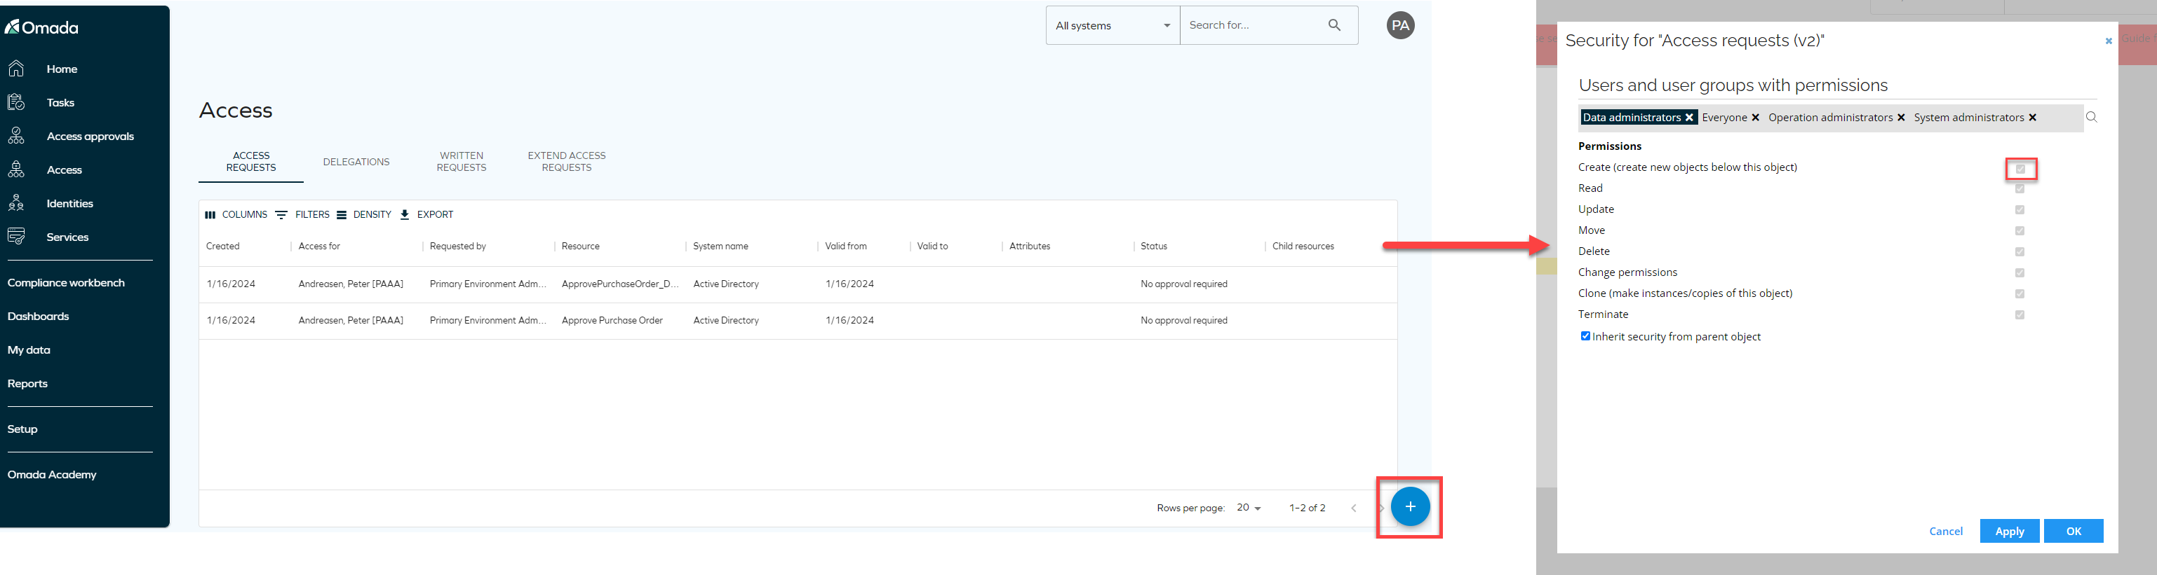
Task: Sort by Attributes column header
Action: click(1030, 247)
